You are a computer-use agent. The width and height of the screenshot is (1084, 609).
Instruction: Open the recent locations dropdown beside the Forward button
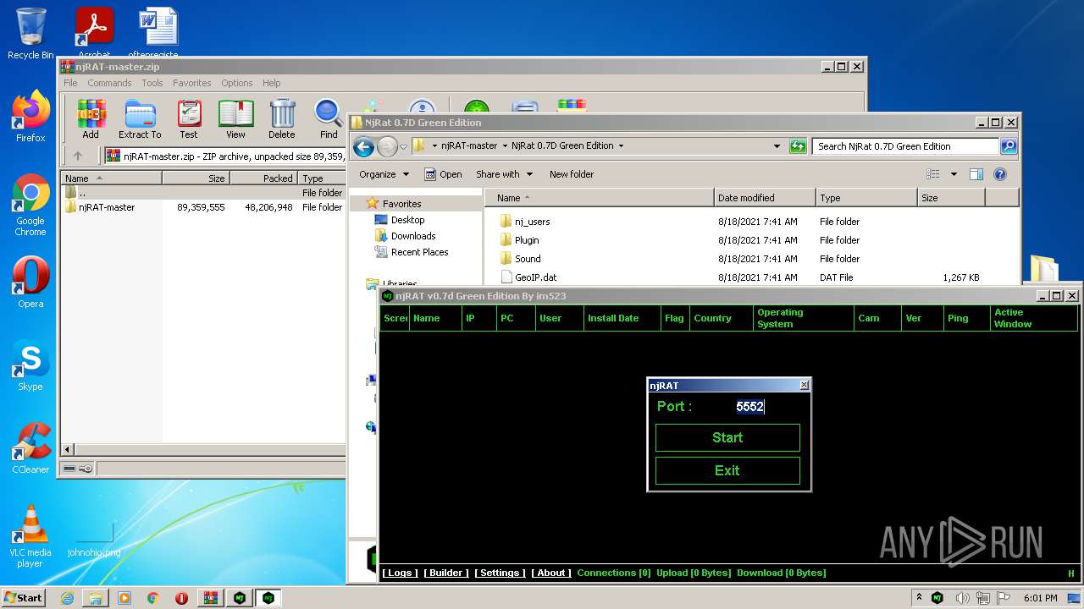click(x=404, y=146)
